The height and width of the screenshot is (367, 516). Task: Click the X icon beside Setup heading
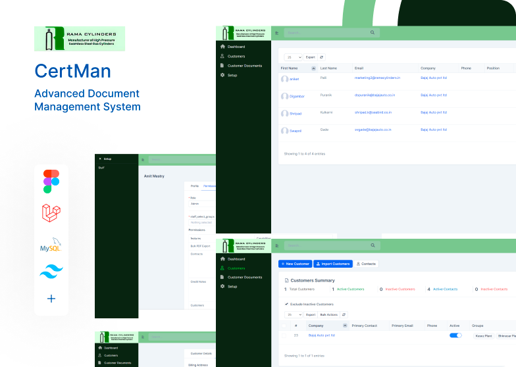pos(100,159)
